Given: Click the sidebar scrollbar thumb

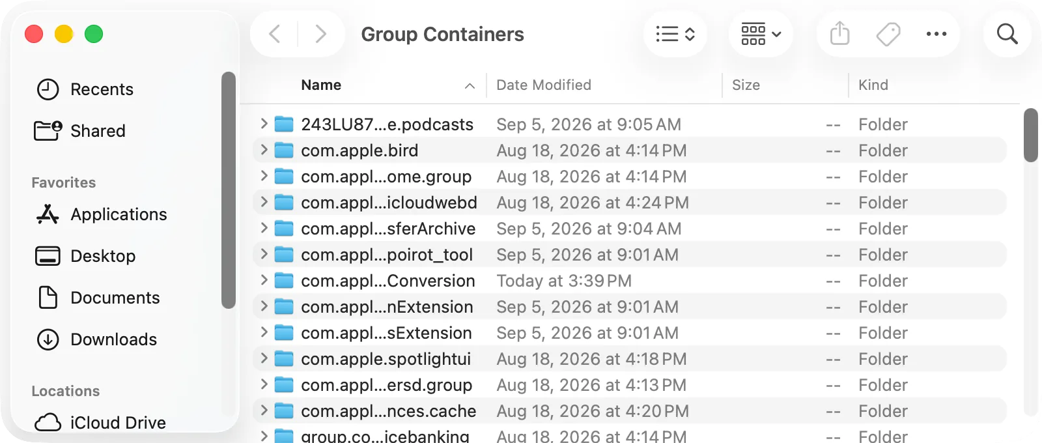Looking at the screenshot, I should (x=228, y=190).
